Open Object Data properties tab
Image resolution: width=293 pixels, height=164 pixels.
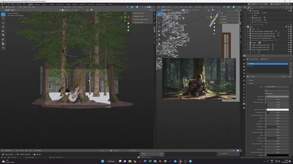tap(244, 101)
